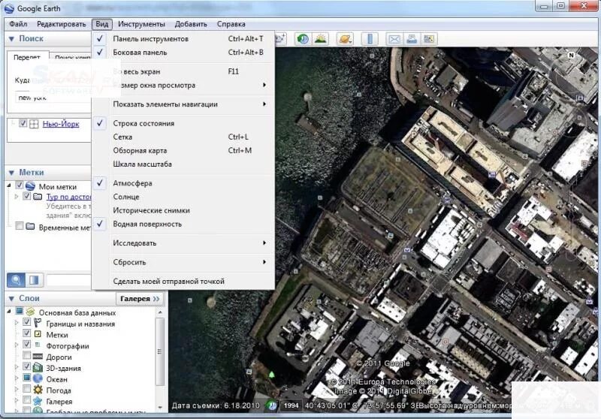This screenshot has height=419, width=601.
Task: Click the historical imagery clock toolbar icon
Action: click(x=303, y=39)
